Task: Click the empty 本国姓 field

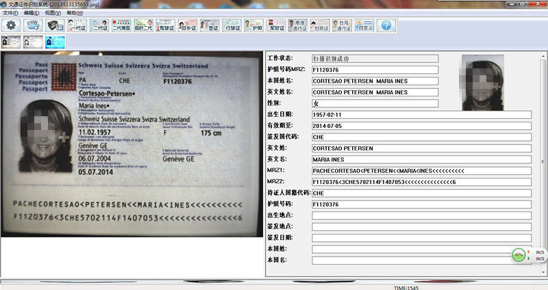Action: click(421, 249)
